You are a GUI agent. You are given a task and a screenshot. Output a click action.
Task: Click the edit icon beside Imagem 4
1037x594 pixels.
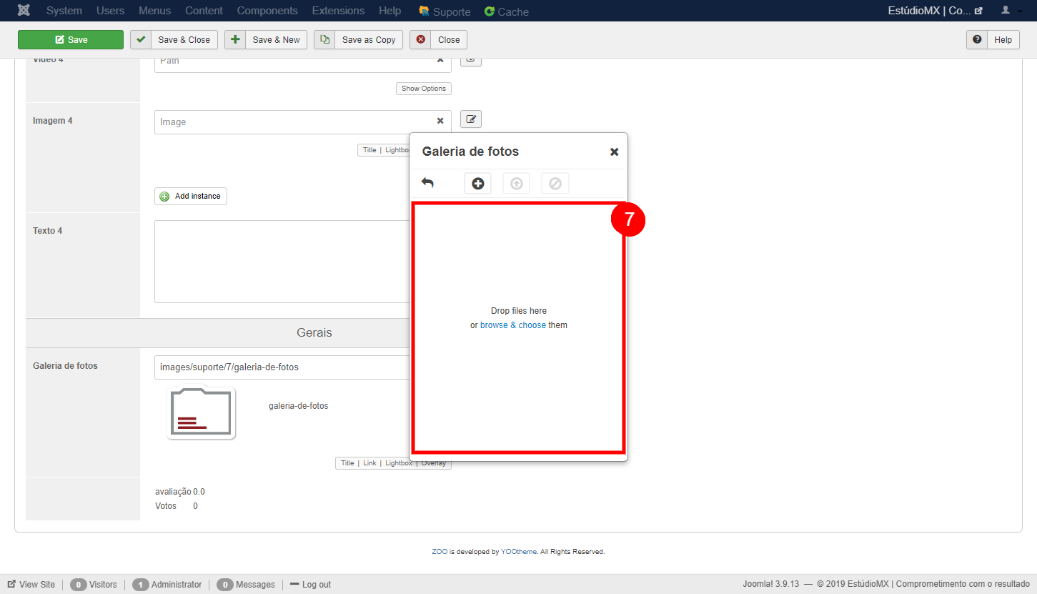point(470,119)
